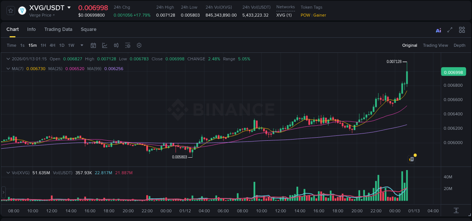Open the Ai analysis tool

click(x=438, y=30)
